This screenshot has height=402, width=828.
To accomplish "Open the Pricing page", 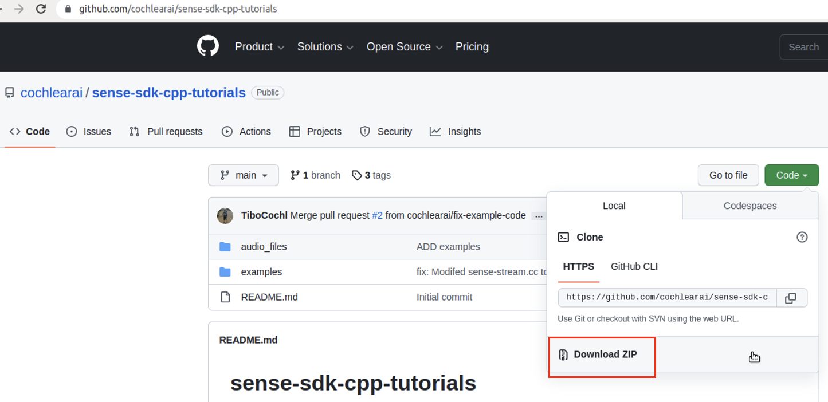I will tap(472, 47).
